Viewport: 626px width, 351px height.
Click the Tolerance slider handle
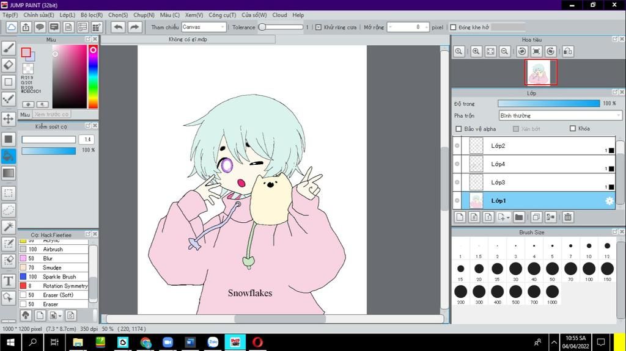coord(262,27)
